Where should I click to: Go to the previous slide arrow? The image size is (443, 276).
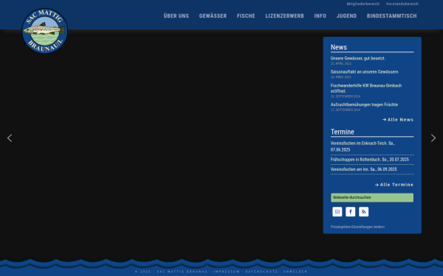coord(10,138)
